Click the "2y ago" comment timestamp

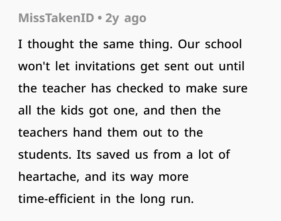[126, 18]
